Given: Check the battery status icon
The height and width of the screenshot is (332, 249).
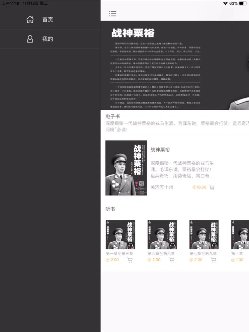Looking at the screenshot, I should point(242,3).
